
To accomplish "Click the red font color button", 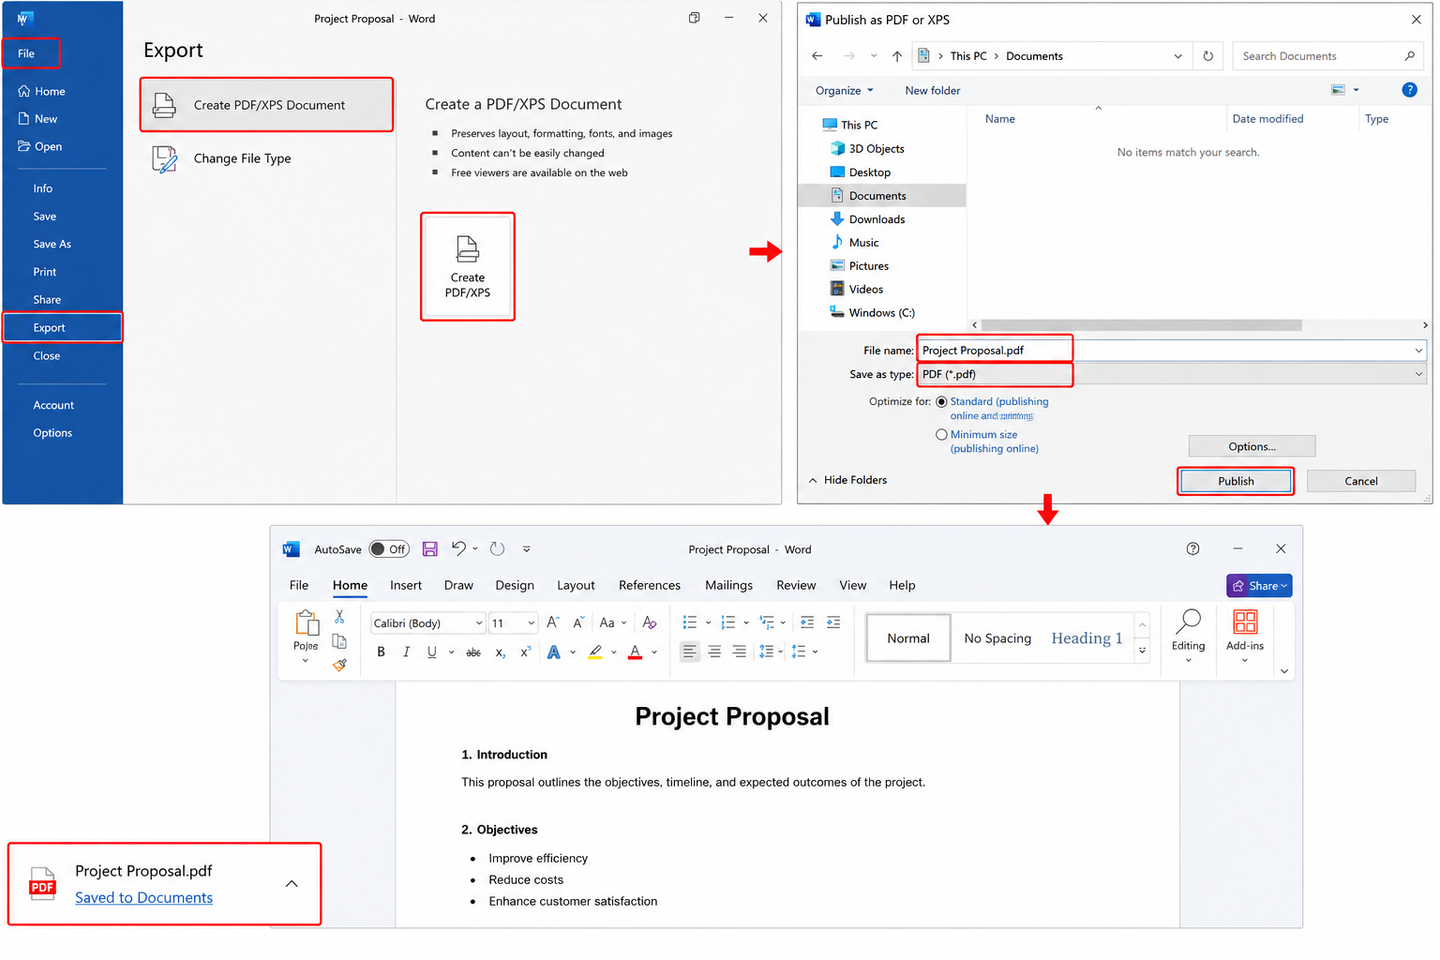I will (635, 652).
